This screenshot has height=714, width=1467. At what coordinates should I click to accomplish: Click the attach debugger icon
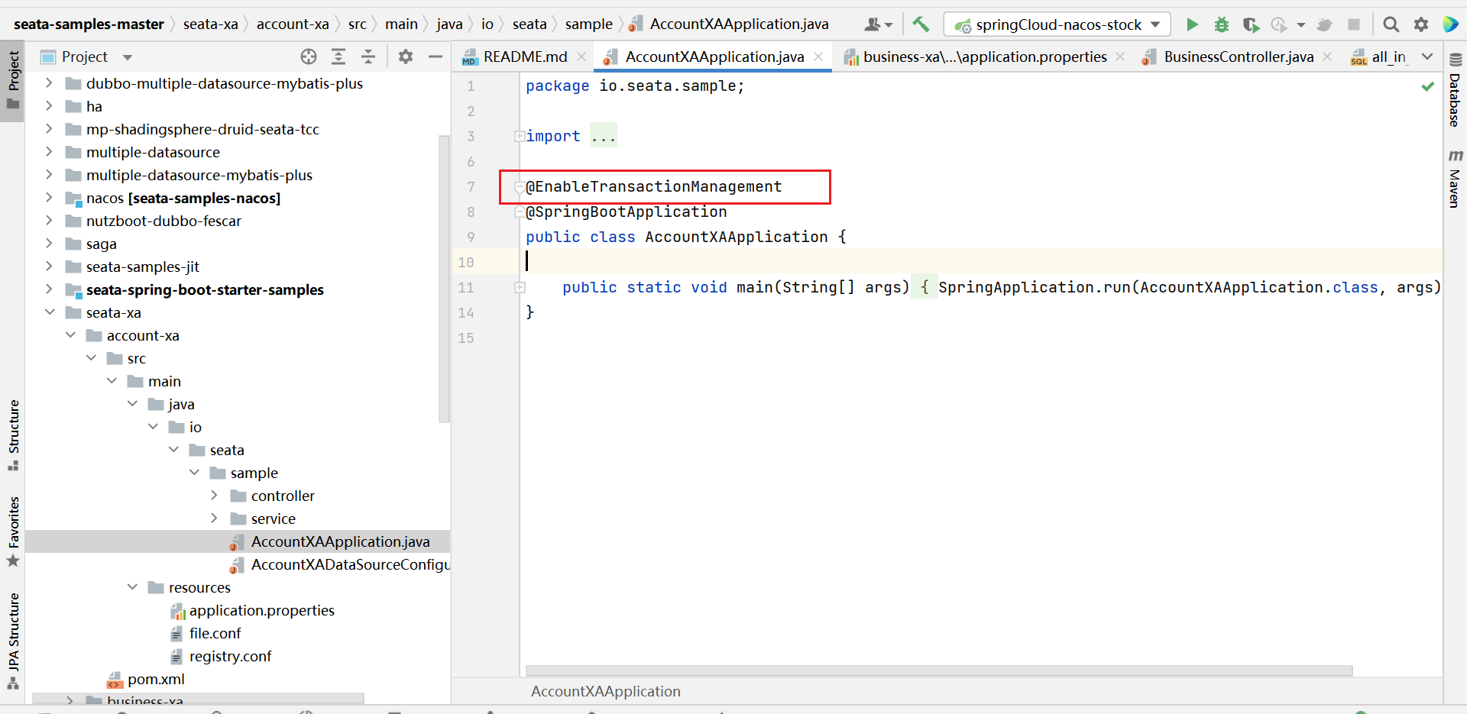tap(1324, 24)
